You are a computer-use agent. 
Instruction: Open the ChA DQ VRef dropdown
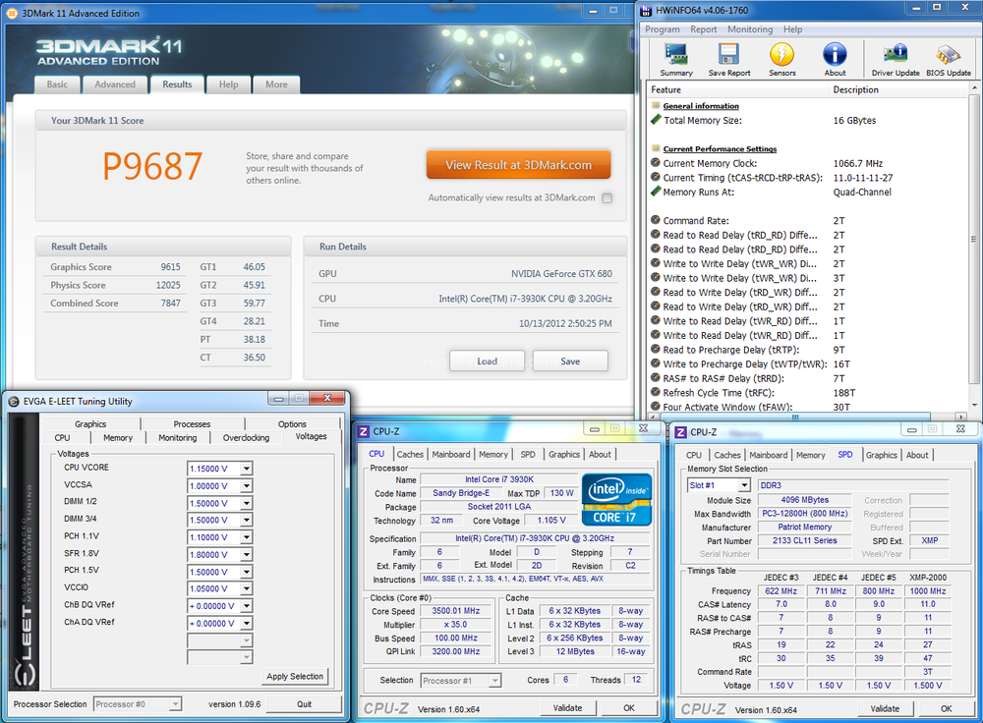tap(247, 624)
